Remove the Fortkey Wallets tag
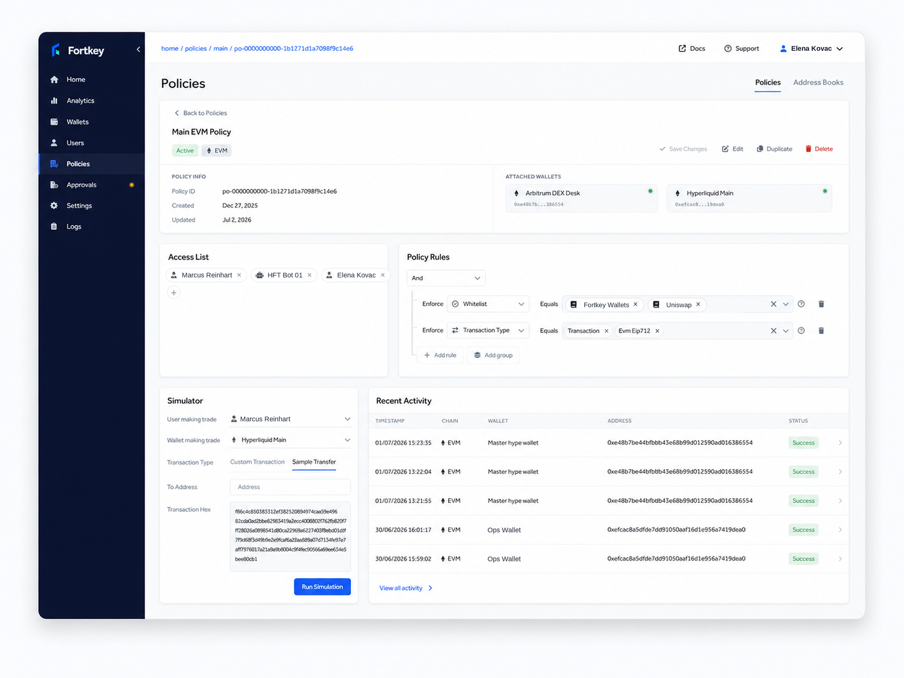Screen dimensions: 904x678 pos(636,305)
